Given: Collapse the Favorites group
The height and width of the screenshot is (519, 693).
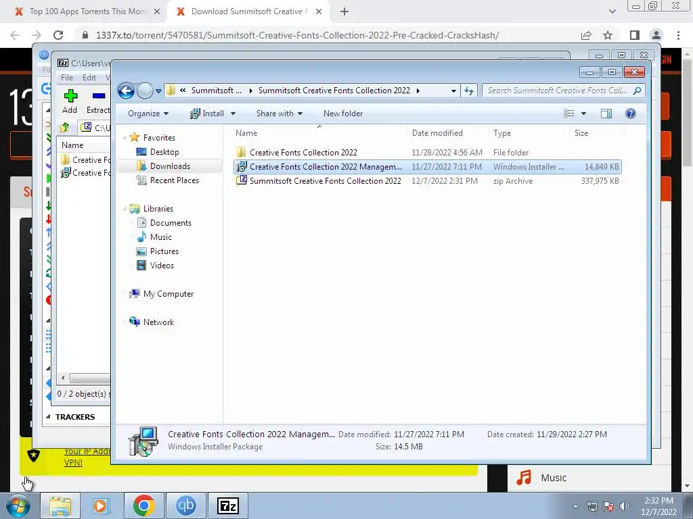Looking at the screenshot, I should pos(125,138).
